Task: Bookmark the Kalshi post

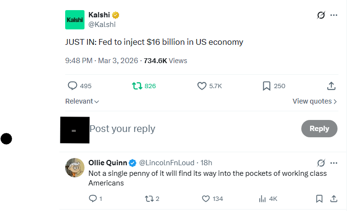Action: [266, 86]
